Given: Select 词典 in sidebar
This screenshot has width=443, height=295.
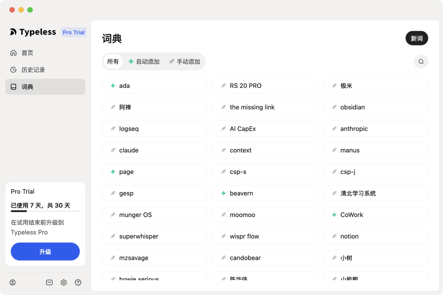Looking at the screenshot, I should coord(45,87).
